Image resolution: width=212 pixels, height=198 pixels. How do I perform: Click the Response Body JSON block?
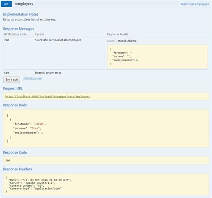[x=106, y=128]
